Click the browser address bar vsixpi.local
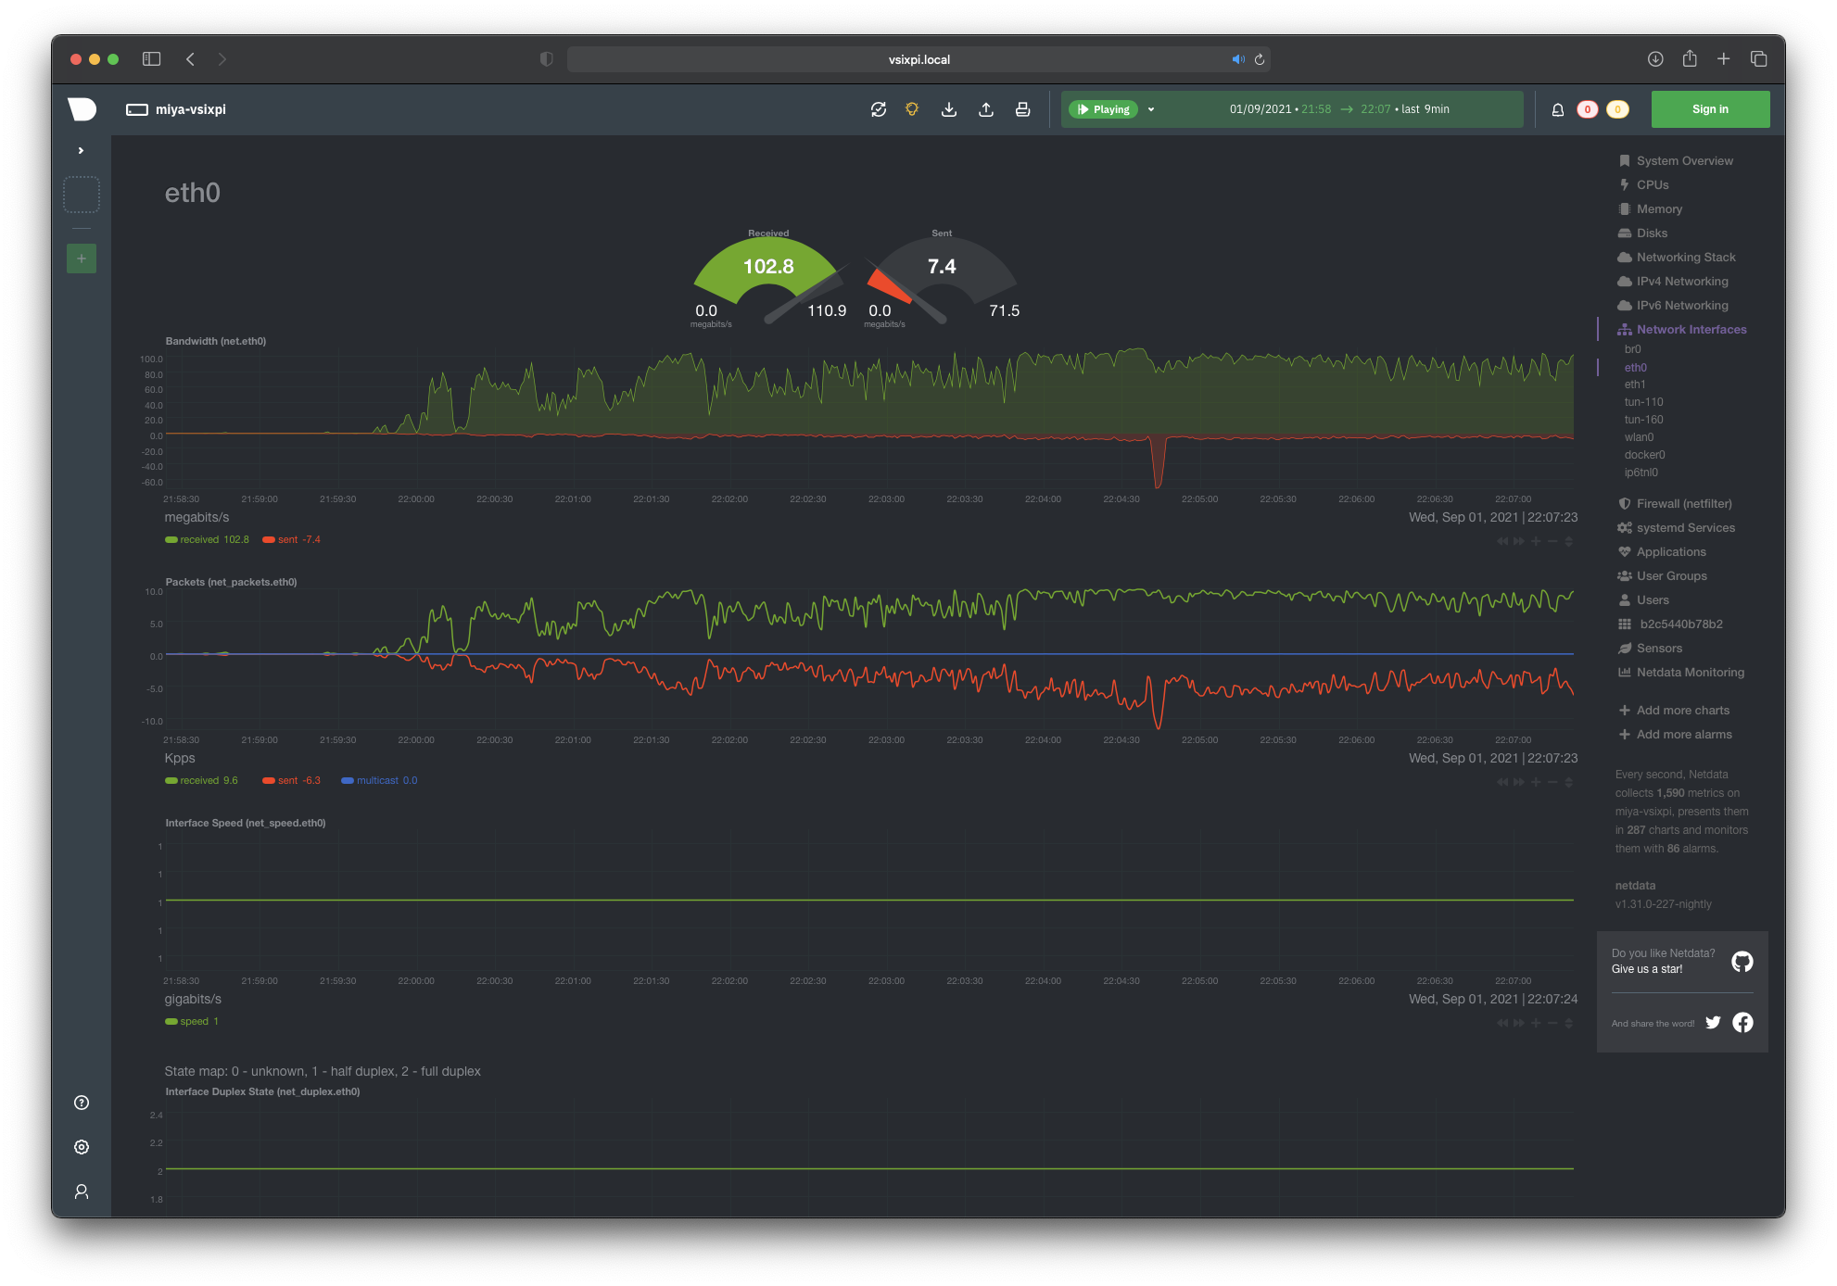This screenshot has height=1286, width=1837. (x=918, y=59)
